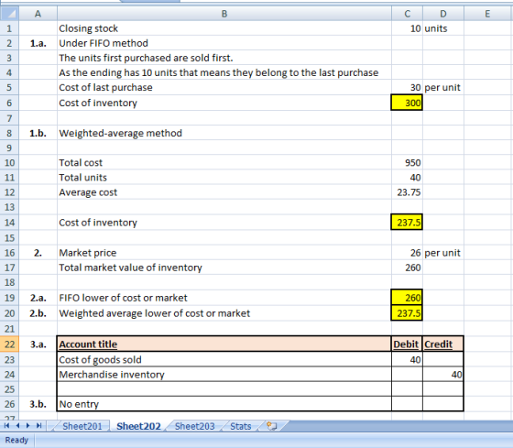Image resolution: width=513 pixels, height=448 pixels.
Task: Go to first sheet navigation arrow
Action: 6,425
